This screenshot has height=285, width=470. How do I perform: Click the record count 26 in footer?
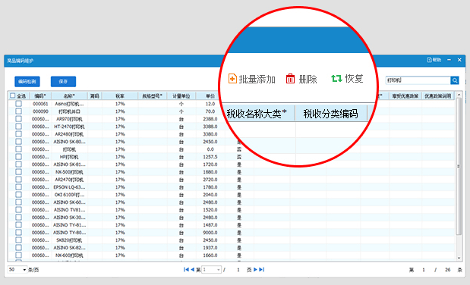click(x=447, y=270)
